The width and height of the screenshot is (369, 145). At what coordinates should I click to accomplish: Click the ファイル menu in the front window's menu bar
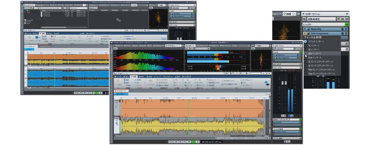[x=116, y=42]
